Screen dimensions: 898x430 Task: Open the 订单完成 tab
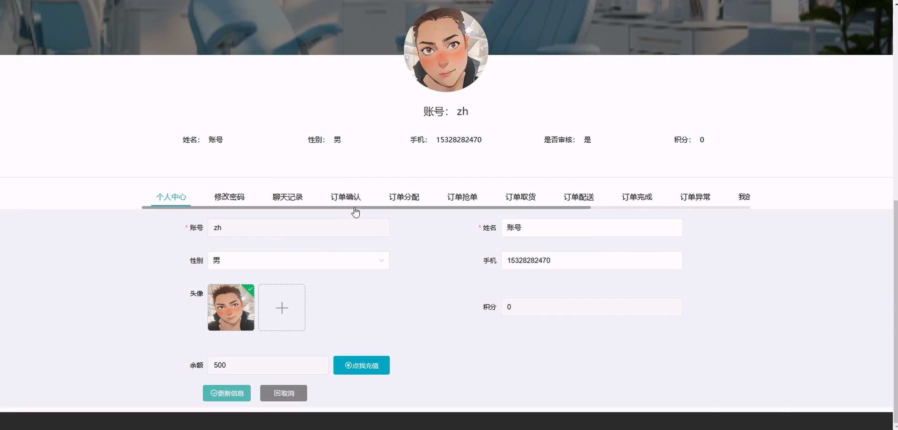[637, 197]
